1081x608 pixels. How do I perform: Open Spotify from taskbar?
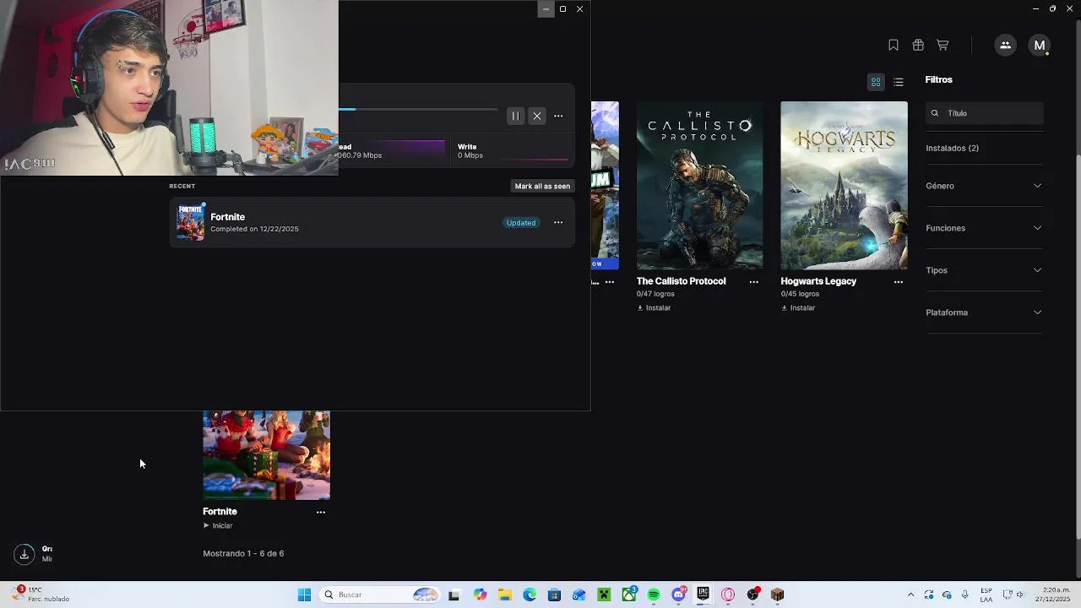tap(654, 594)
